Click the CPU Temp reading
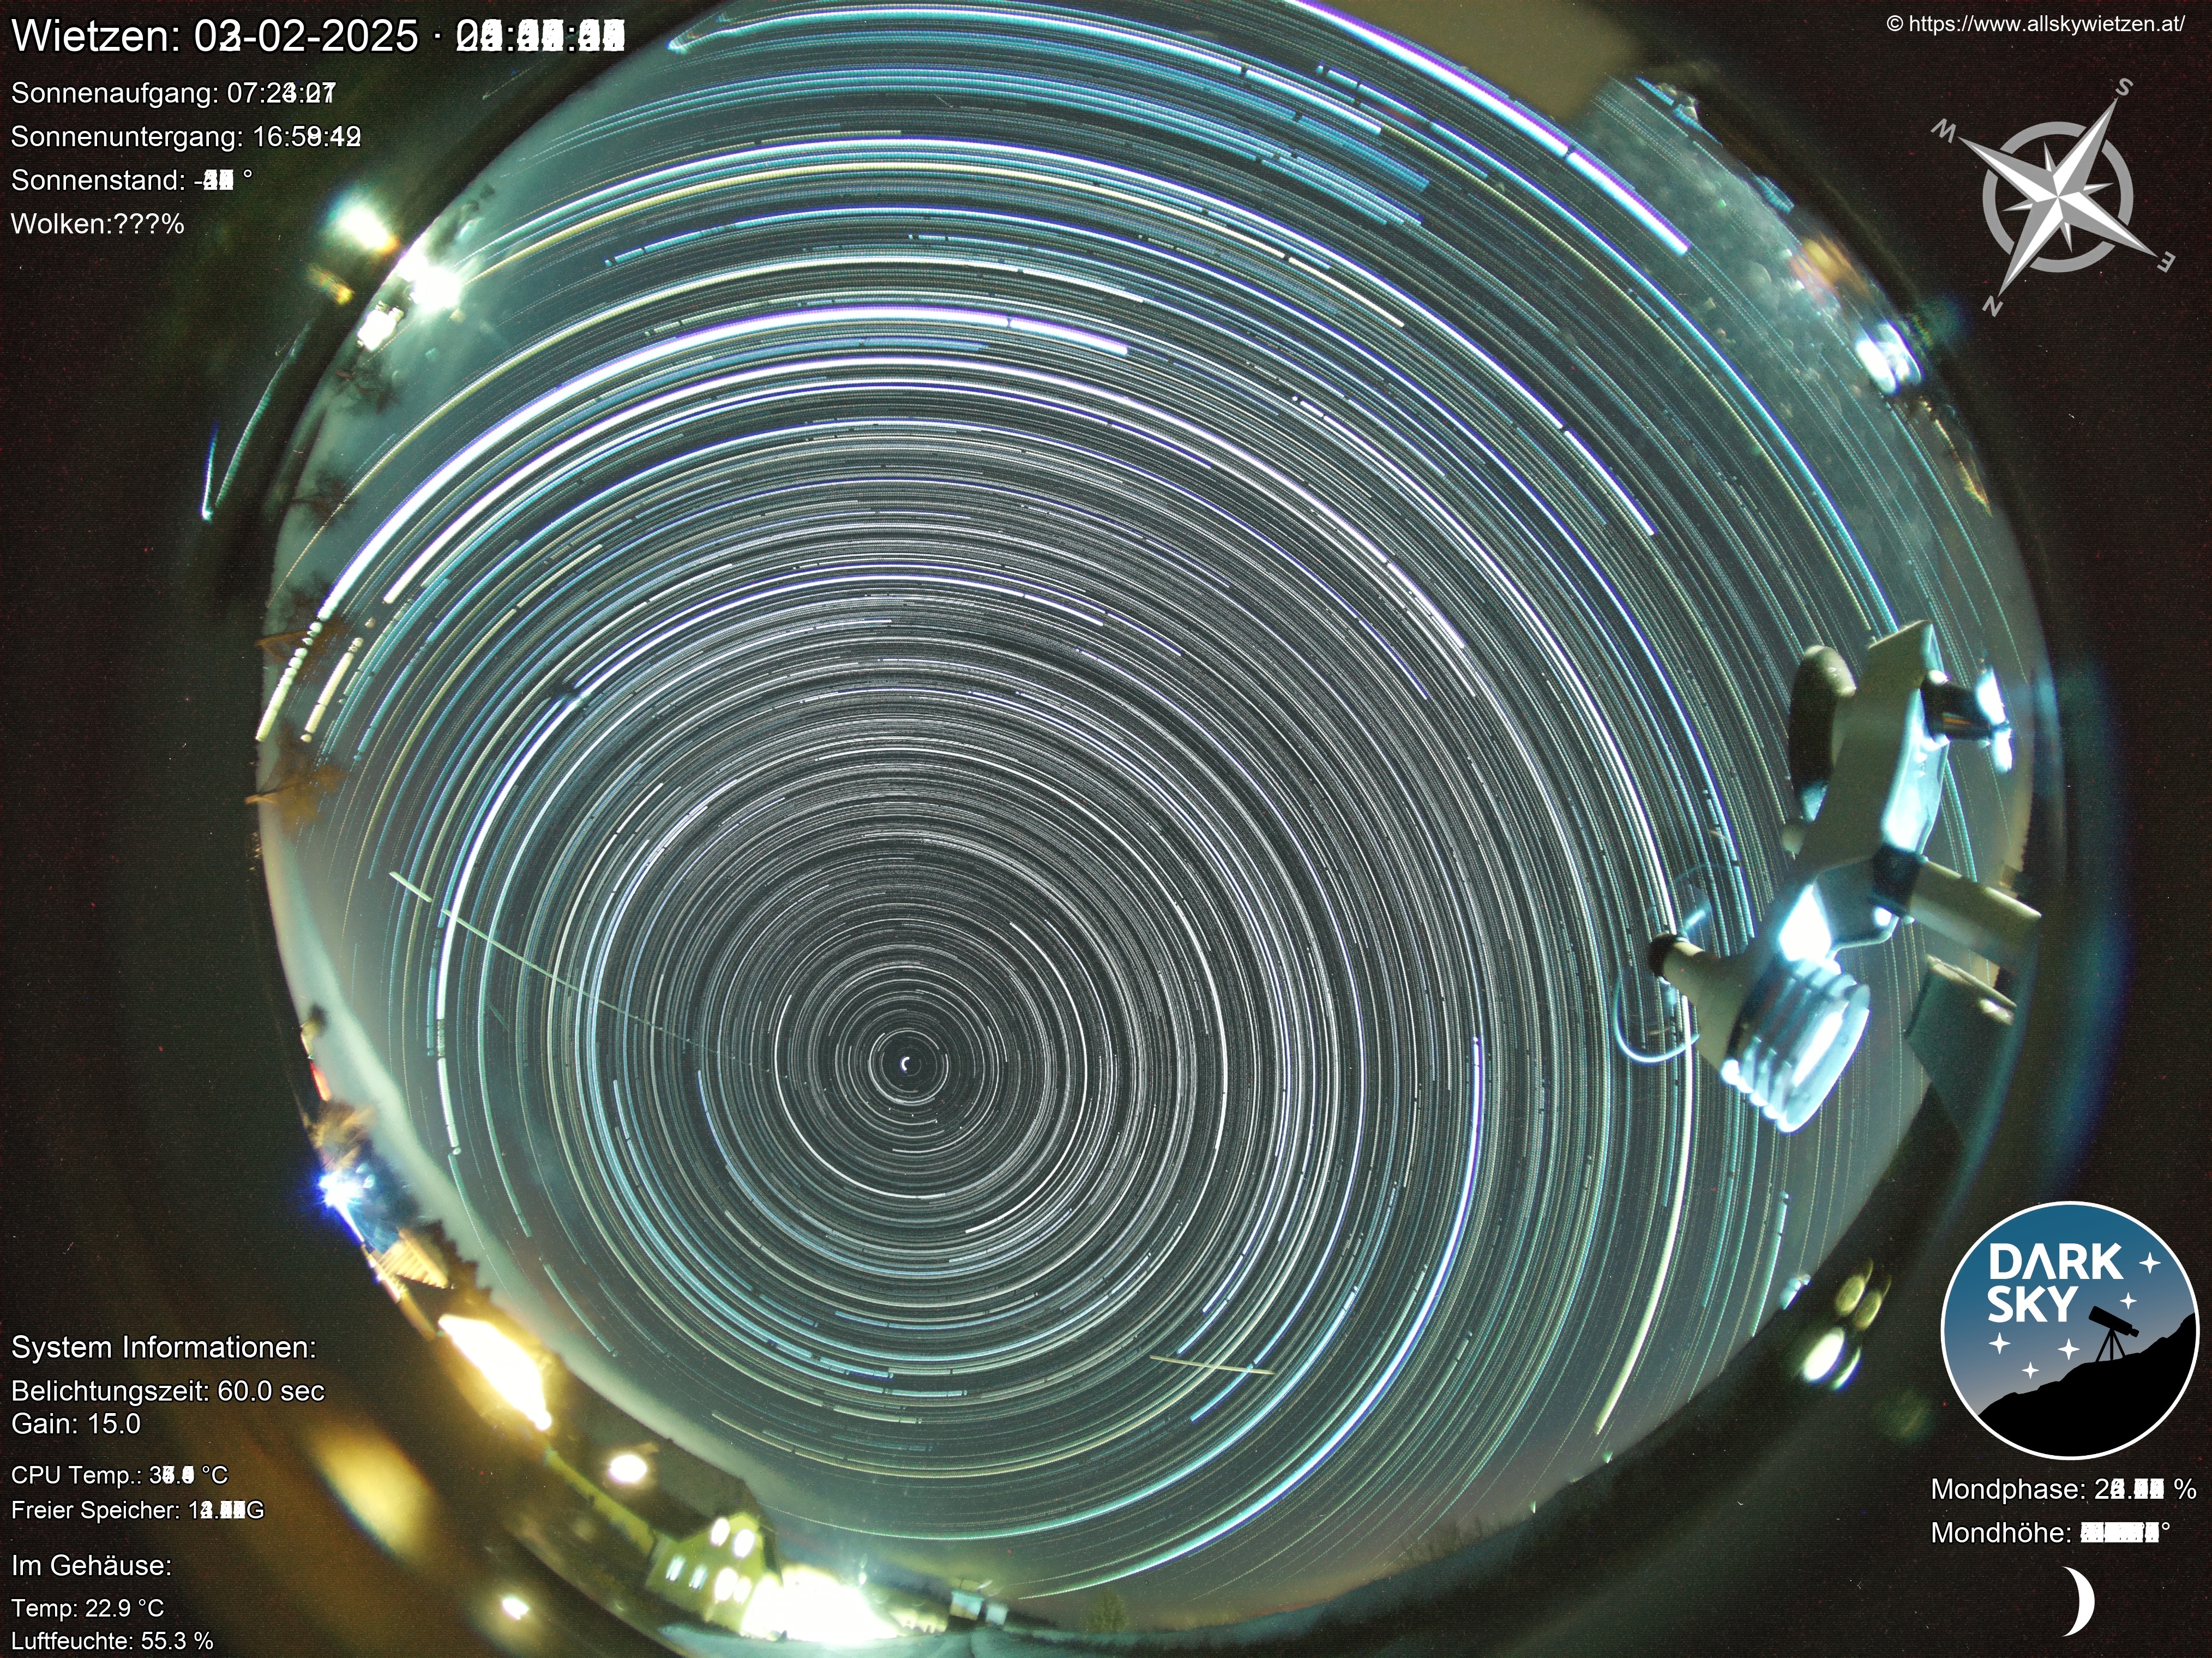Image resolution: width=2212 pixels, height=1658 pixels. point(119,1475)
